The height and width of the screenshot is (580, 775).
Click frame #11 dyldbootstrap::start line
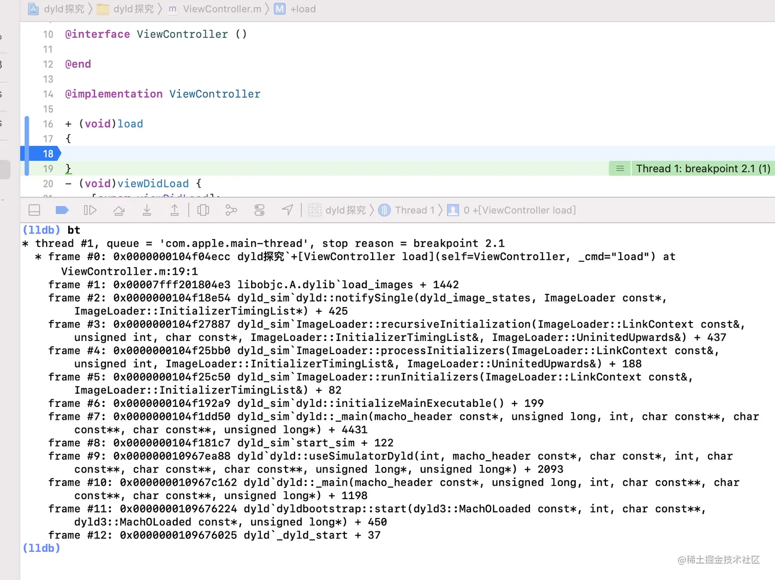[x=377, y=515]
